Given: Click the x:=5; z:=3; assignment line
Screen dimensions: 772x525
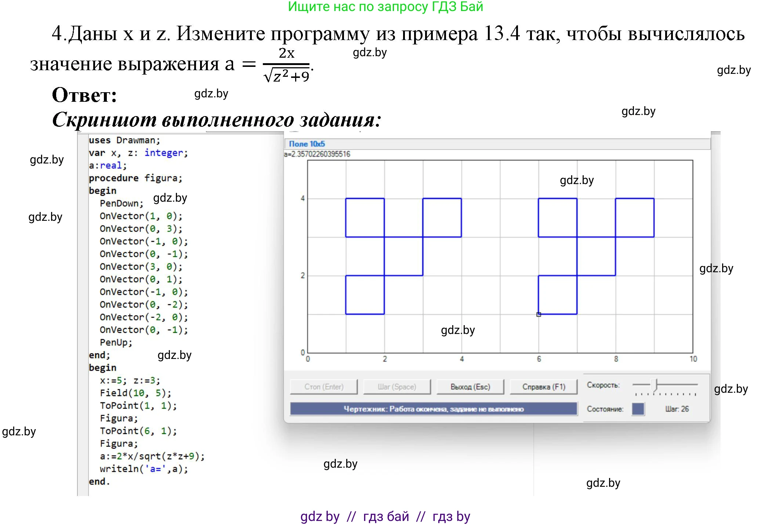Looking at the screenshot, I should 130,380.
